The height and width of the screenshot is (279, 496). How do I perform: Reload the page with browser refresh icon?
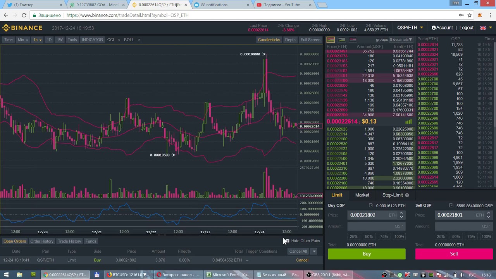(x=24, y=15)
